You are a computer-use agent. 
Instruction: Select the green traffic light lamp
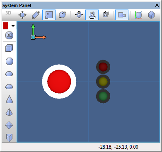[103, 96]
